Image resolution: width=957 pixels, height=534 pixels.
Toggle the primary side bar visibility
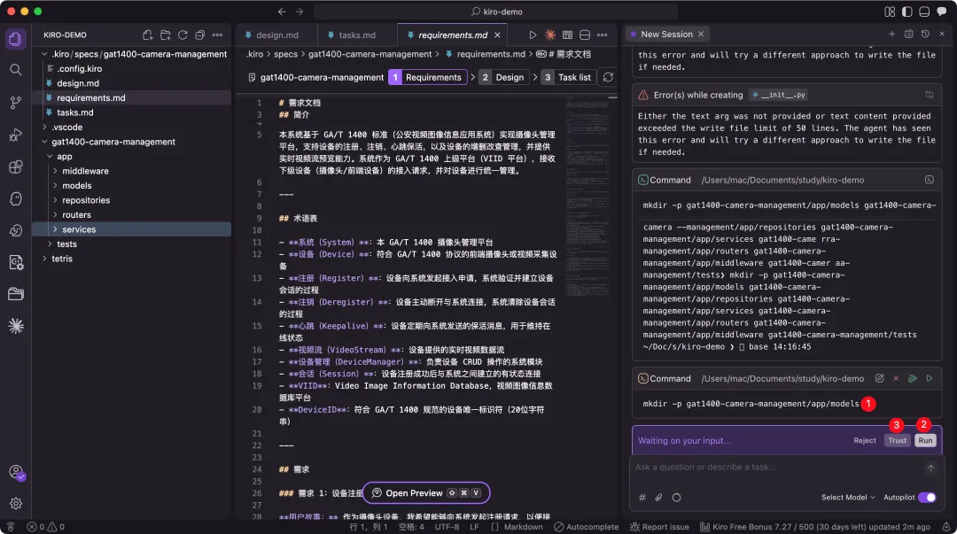click(x=907, y=12)
